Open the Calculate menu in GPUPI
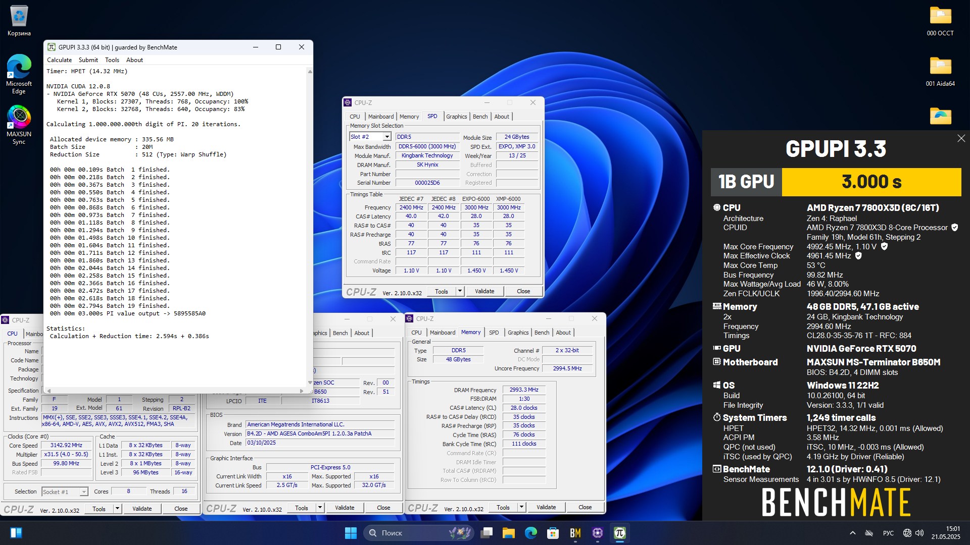The width and height of the screenshot is (970, 545). click(x=59, y=60)
